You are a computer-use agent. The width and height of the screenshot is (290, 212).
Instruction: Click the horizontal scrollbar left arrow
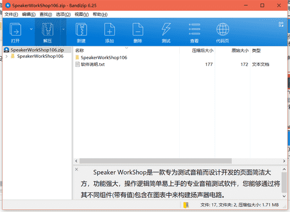(76, 161)
